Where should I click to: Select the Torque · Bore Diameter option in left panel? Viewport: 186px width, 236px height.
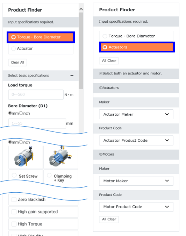(x=41, y=37)
